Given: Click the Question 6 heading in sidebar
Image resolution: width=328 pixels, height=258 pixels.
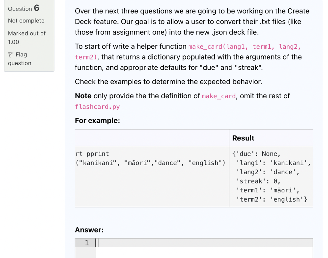Looking at the screenshot, I should (24, 9).
